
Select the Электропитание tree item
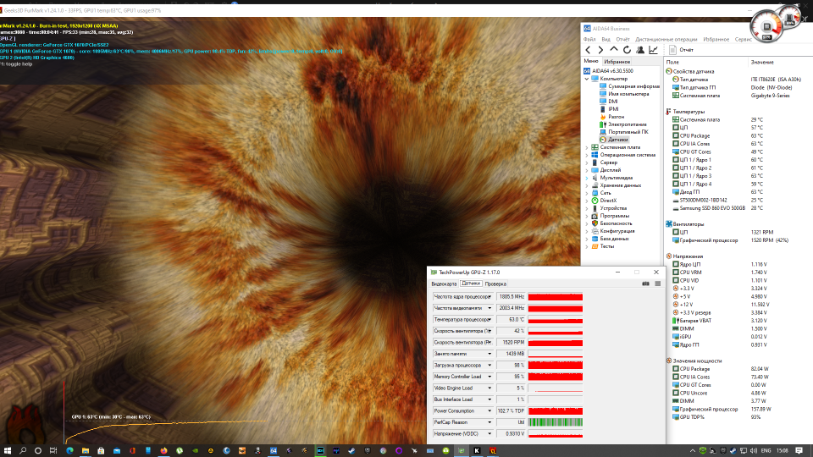[623, 124]
